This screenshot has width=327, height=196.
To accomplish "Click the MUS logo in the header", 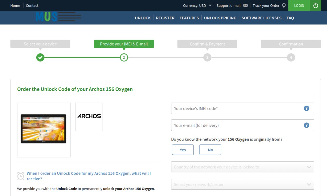I will point(59,17).
